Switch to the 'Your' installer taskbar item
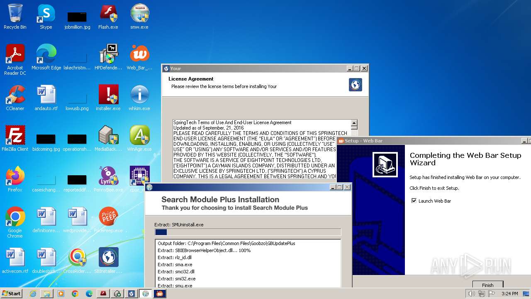The image size is (531, 299). [132, 294]
